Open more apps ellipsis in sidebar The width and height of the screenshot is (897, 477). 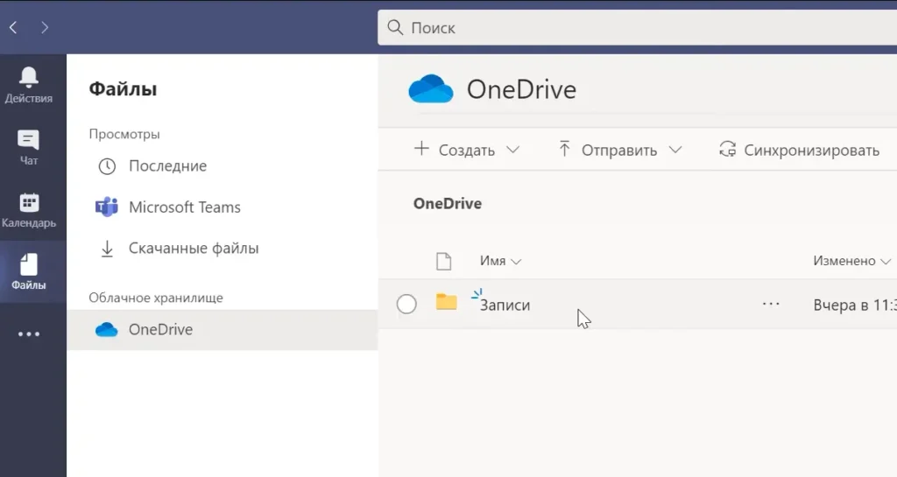(29, 334)
